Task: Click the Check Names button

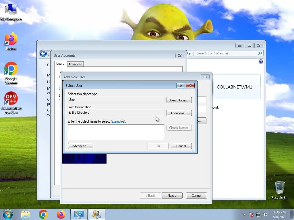Action: coord(179,127)
